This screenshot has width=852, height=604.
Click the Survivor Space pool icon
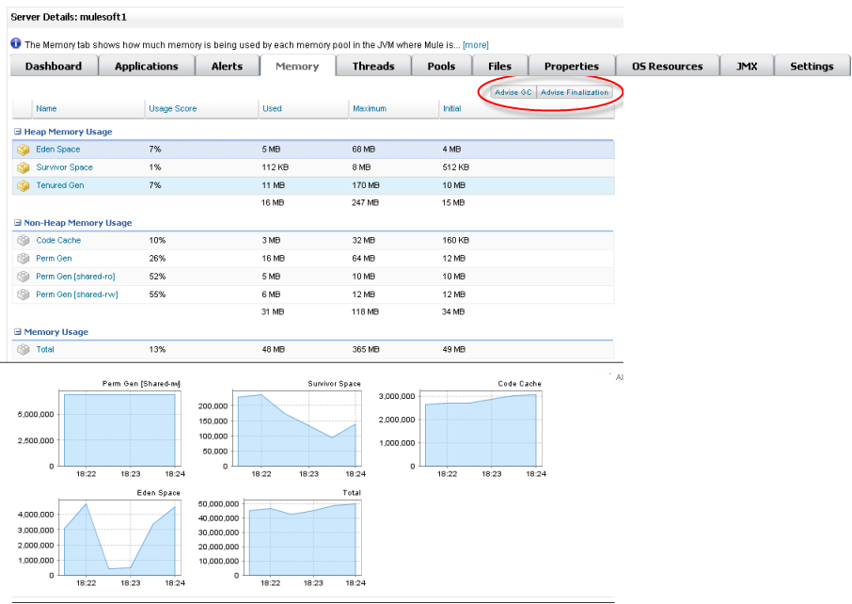pos(24,167)
